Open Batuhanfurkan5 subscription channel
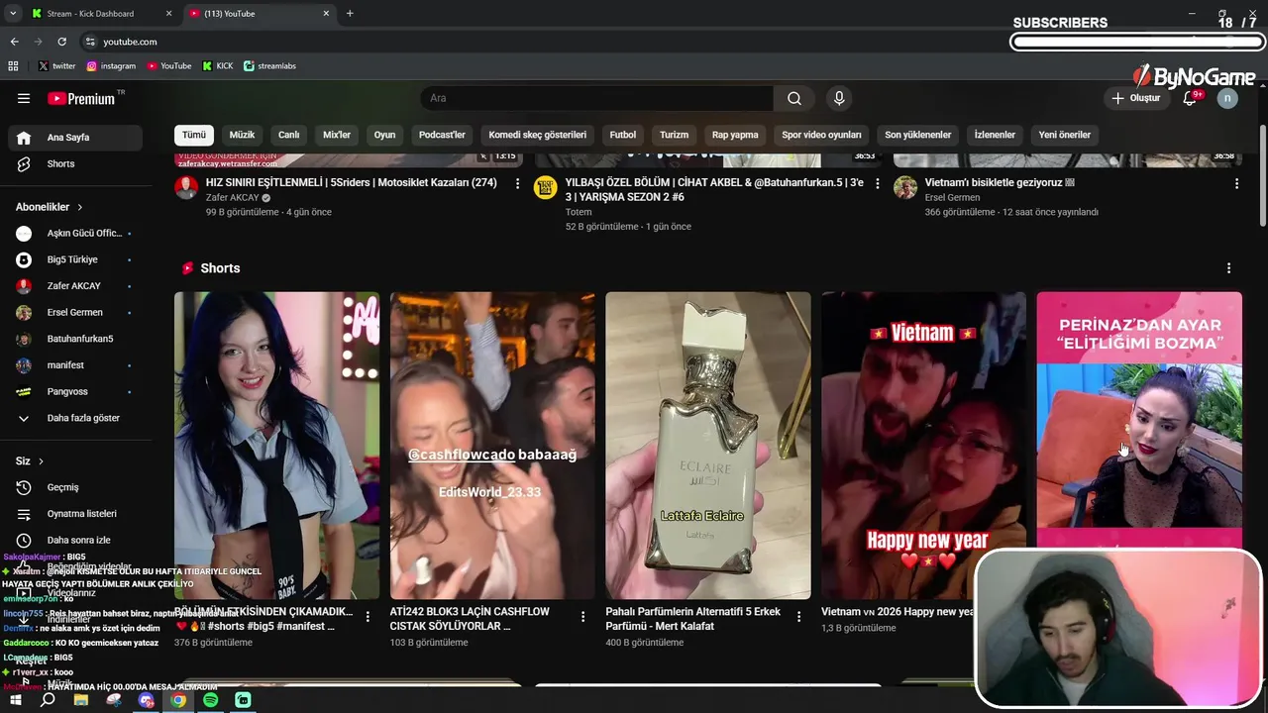1268x713 pixels. coord(75,339)
